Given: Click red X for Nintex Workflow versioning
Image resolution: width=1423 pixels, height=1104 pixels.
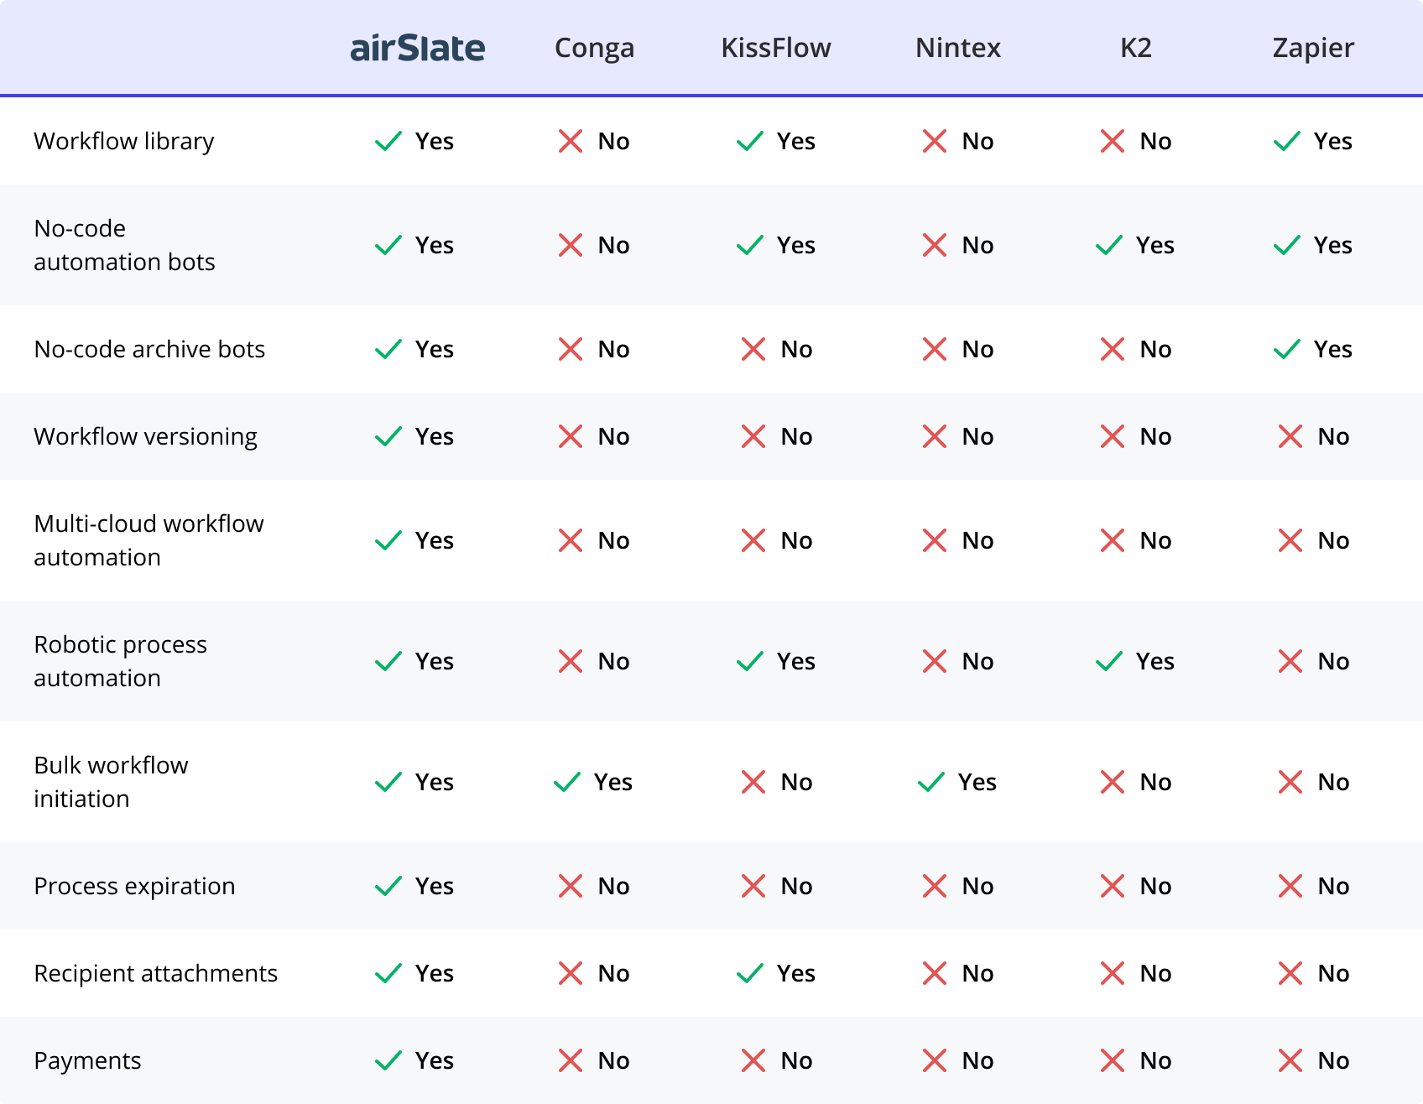Looking at the screenshot, I should (x=935, y=436).
